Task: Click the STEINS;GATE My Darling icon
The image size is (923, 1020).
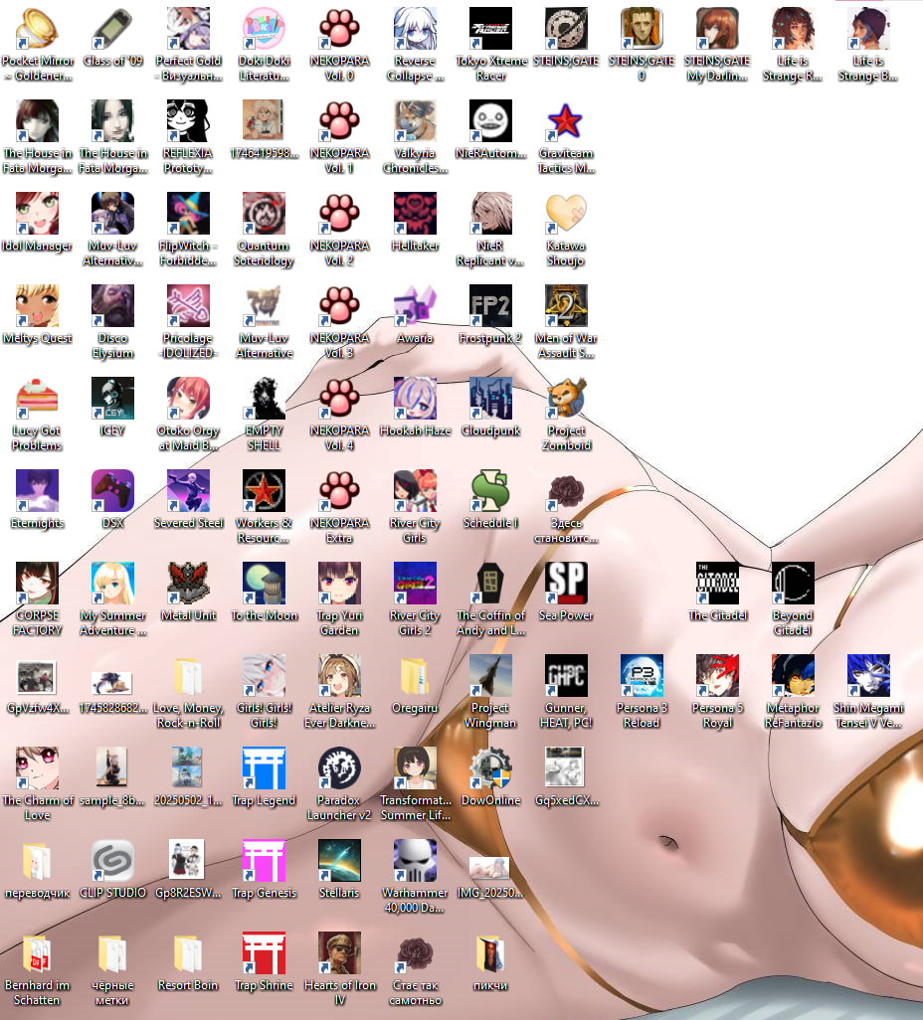Action: (x=717, y=29)
